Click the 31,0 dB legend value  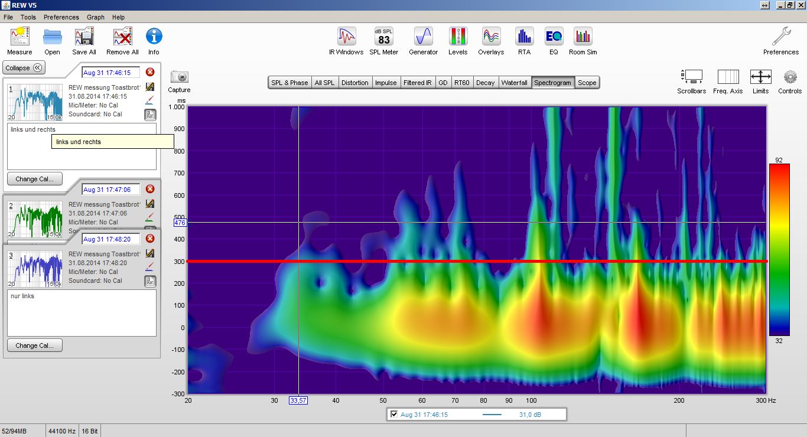coord(530,415)
